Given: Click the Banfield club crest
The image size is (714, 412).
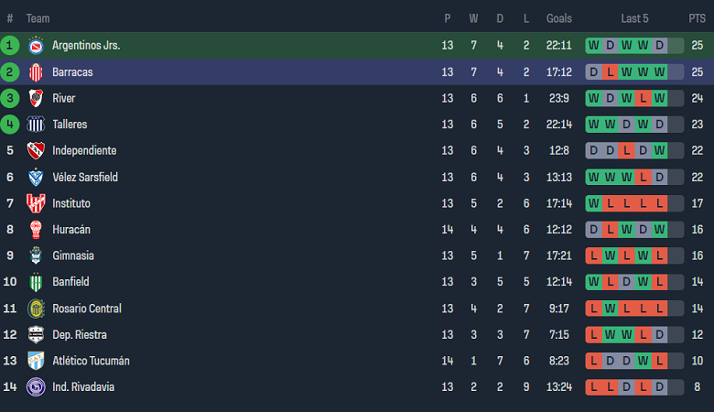Looking at the screenshot, I should coord(36,282).
